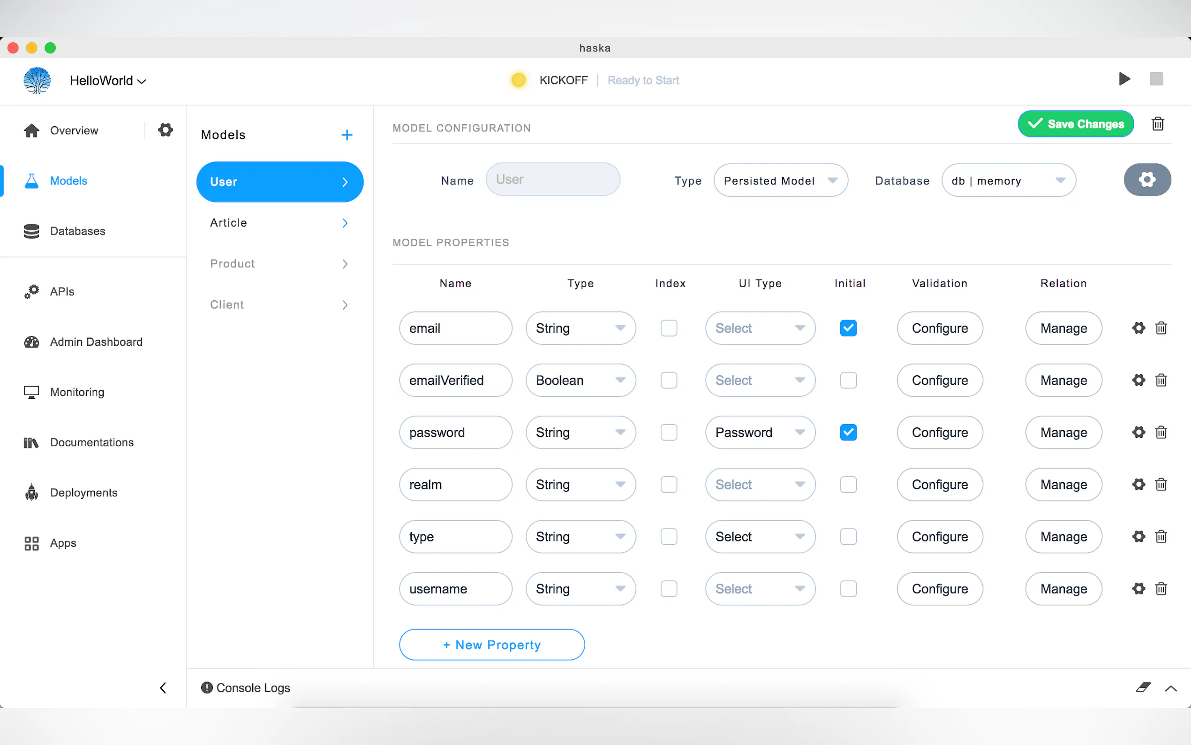Open the db | memory database dropdown
Screen dimensions: 1191x745
1008,181
